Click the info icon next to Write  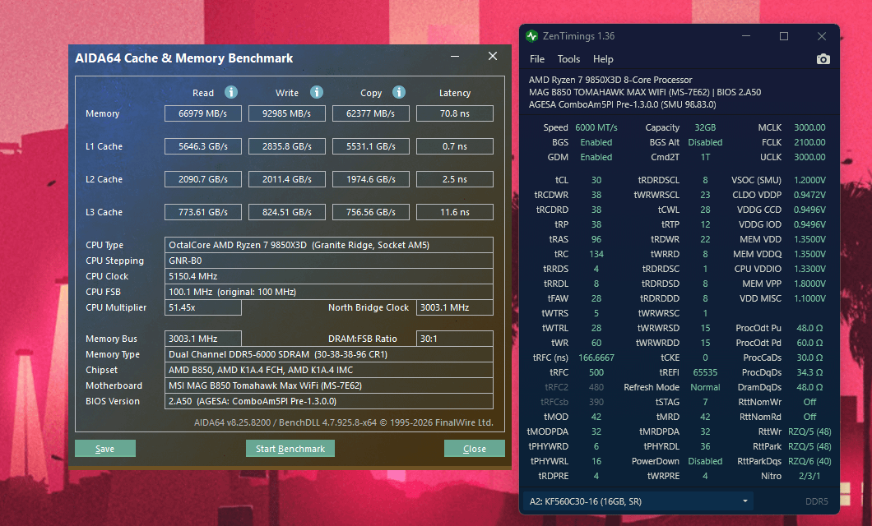[x=317, y=92]
